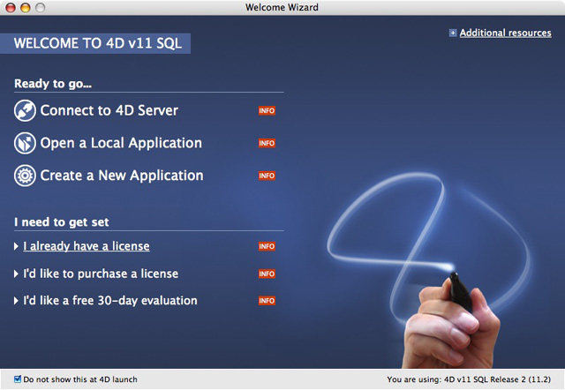
Task: Click the Connect to 4D Server text
Action: [109, 111]
